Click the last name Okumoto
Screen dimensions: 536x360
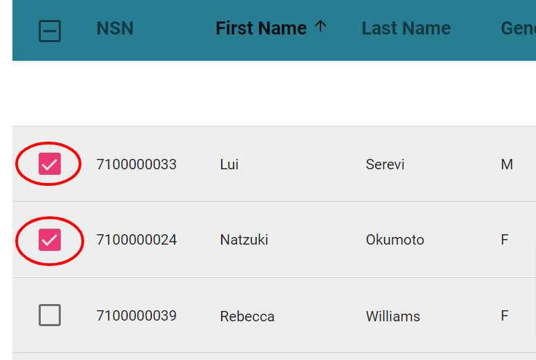[395, 240]
